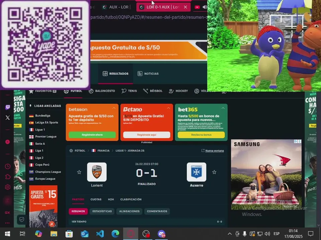Click the address bar URL

point(148,17)
